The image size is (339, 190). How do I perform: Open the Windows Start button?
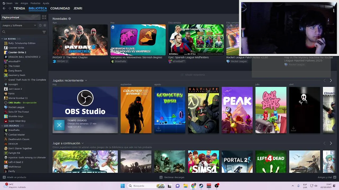[123, 186]
